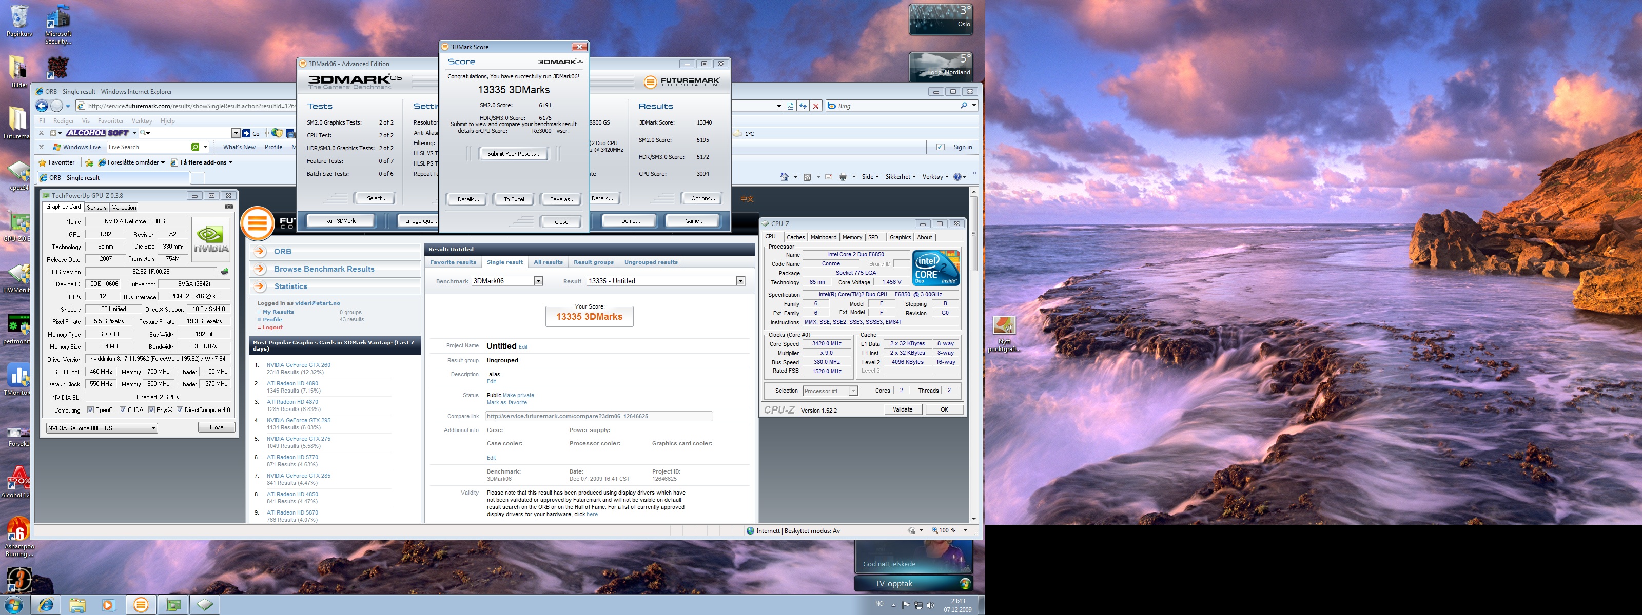1642x615 pixels.
Task: Click the Go arrow in Alcohol Soft toolbar
Action: [247, 133]
